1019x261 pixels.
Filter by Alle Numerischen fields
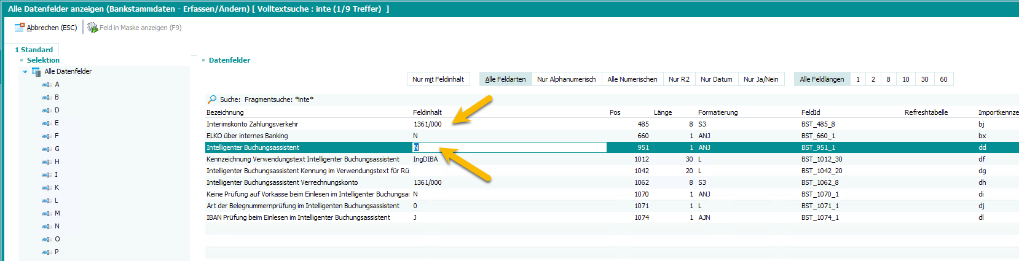click(632, 79)
